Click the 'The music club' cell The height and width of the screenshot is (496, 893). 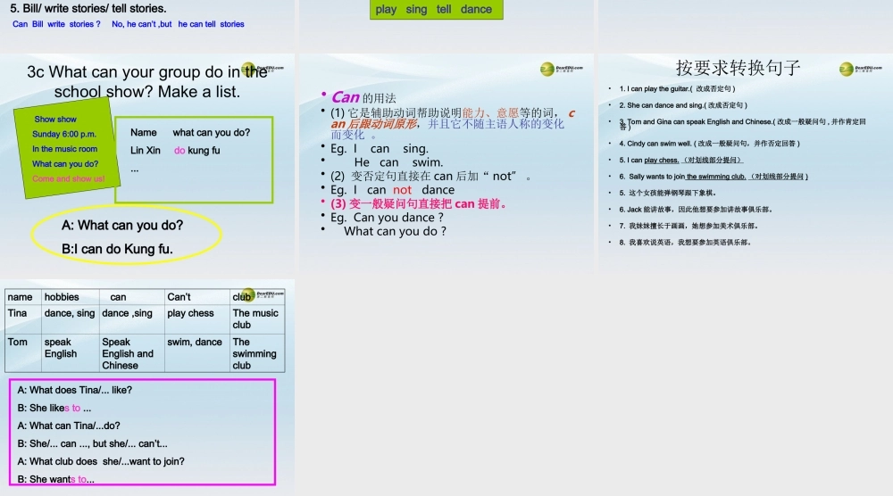(255, 319)
